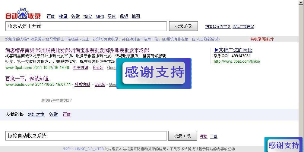Open http://www.3pat.com/links/ URL
Image resolution: width=304 pixels, height=152 pixels.
pos(237,61)
